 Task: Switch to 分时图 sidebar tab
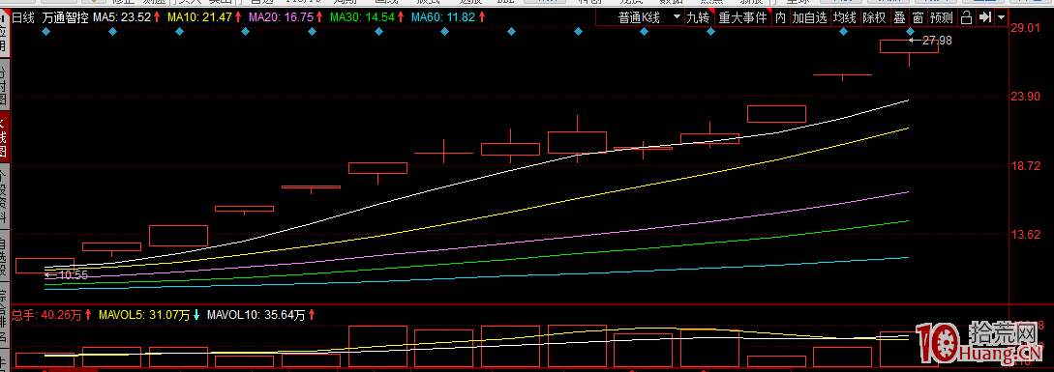point(4,85)
